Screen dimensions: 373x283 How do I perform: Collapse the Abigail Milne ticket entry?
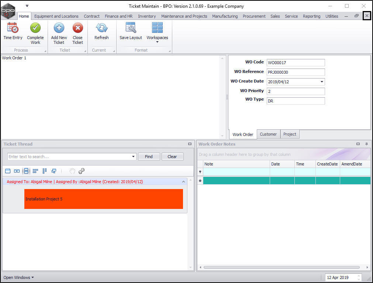pyautogui.click(x=183, y=182)
